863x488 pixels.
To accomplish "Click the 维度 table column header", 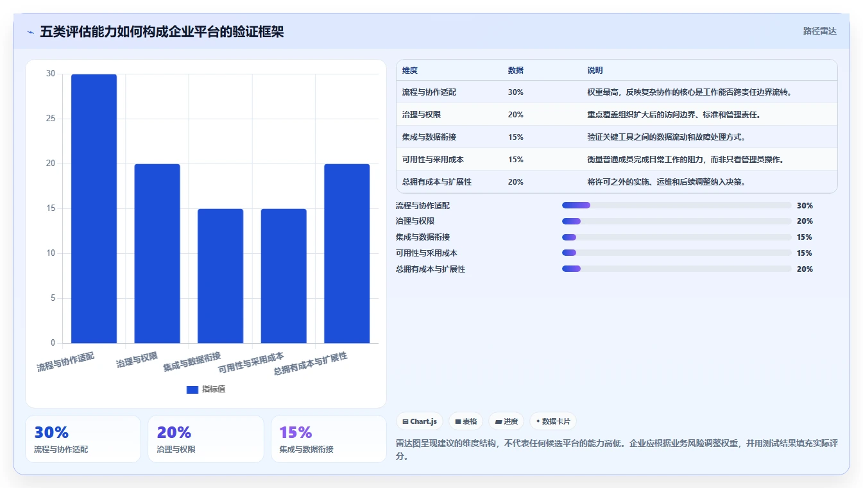I will click(x=410, y=71).
